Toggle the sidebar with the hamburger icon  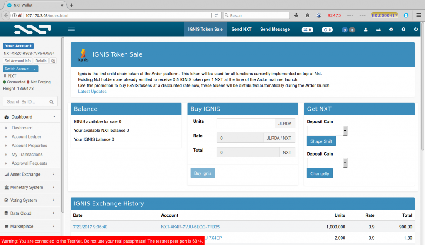pos(71,29)
